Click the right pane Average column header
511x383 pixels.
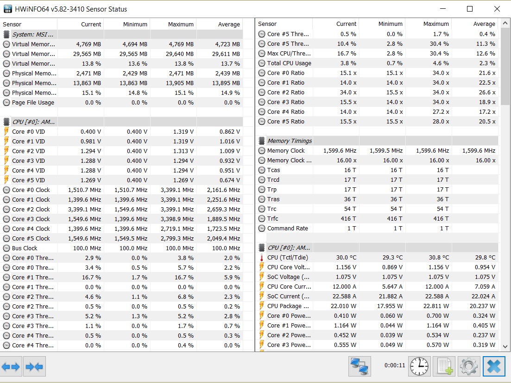[x=474, y=24]
